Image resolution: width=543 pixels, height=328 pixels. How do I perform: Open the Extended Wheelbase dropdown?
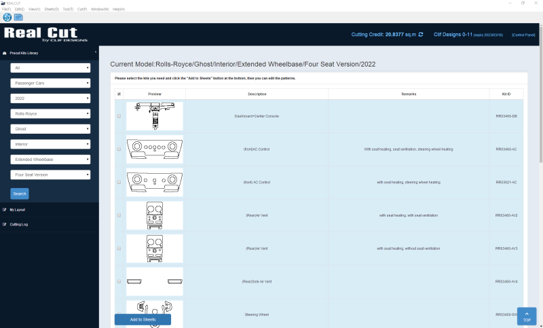[50, 160]
